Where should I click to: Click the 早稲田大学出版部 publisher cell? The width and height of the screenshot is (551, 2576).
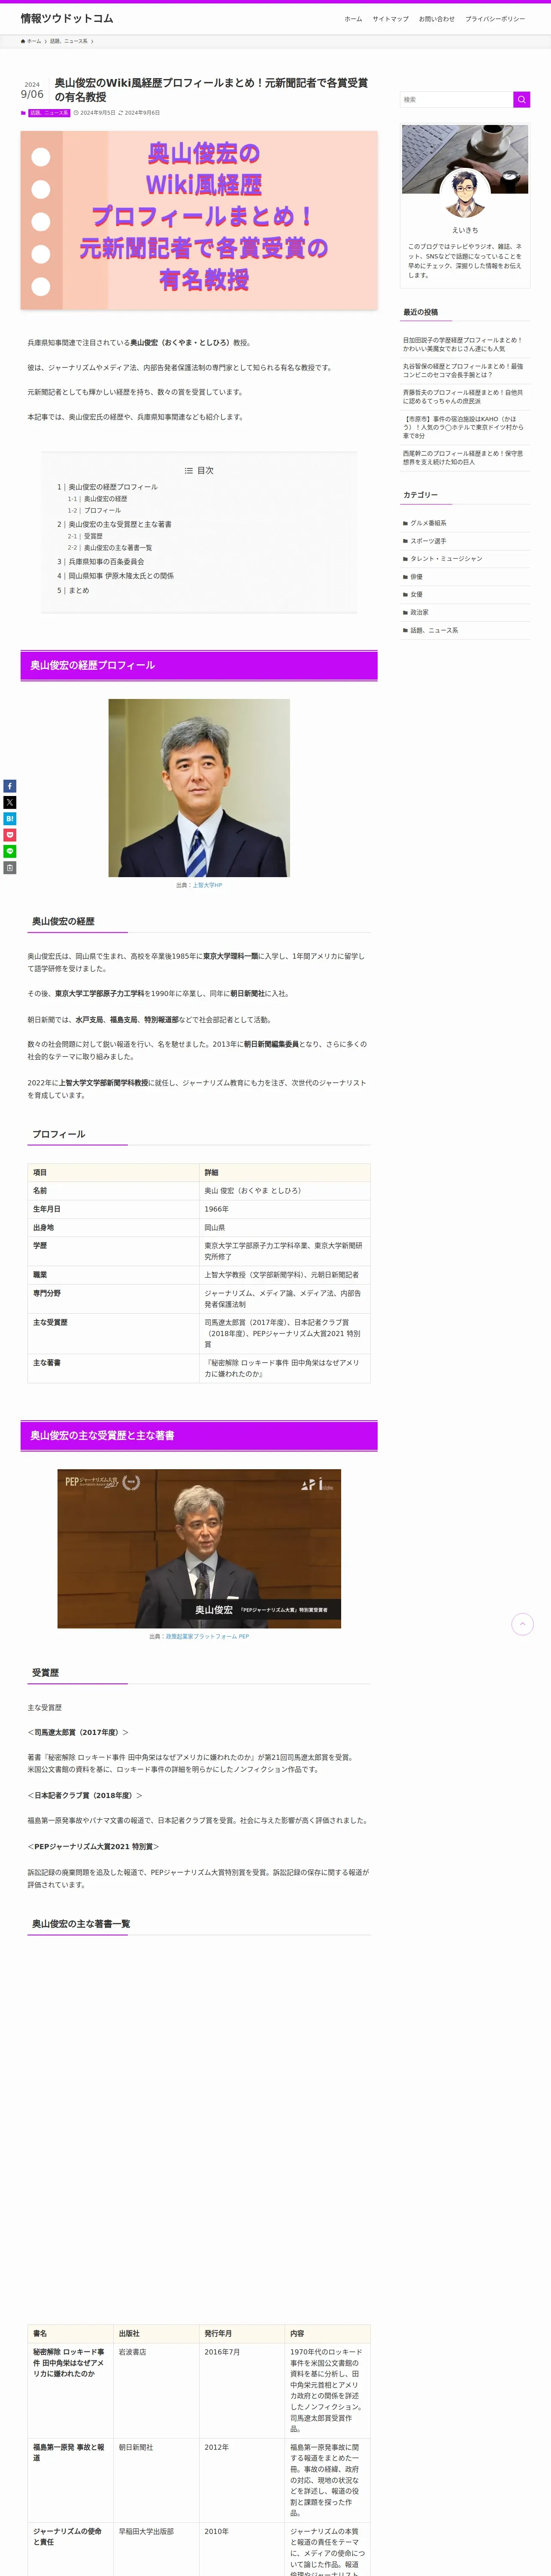156,2549
